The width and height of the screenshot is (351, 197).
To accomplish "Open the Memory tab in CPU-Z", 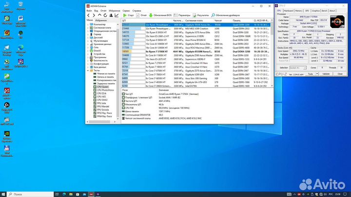I will 299,11.
